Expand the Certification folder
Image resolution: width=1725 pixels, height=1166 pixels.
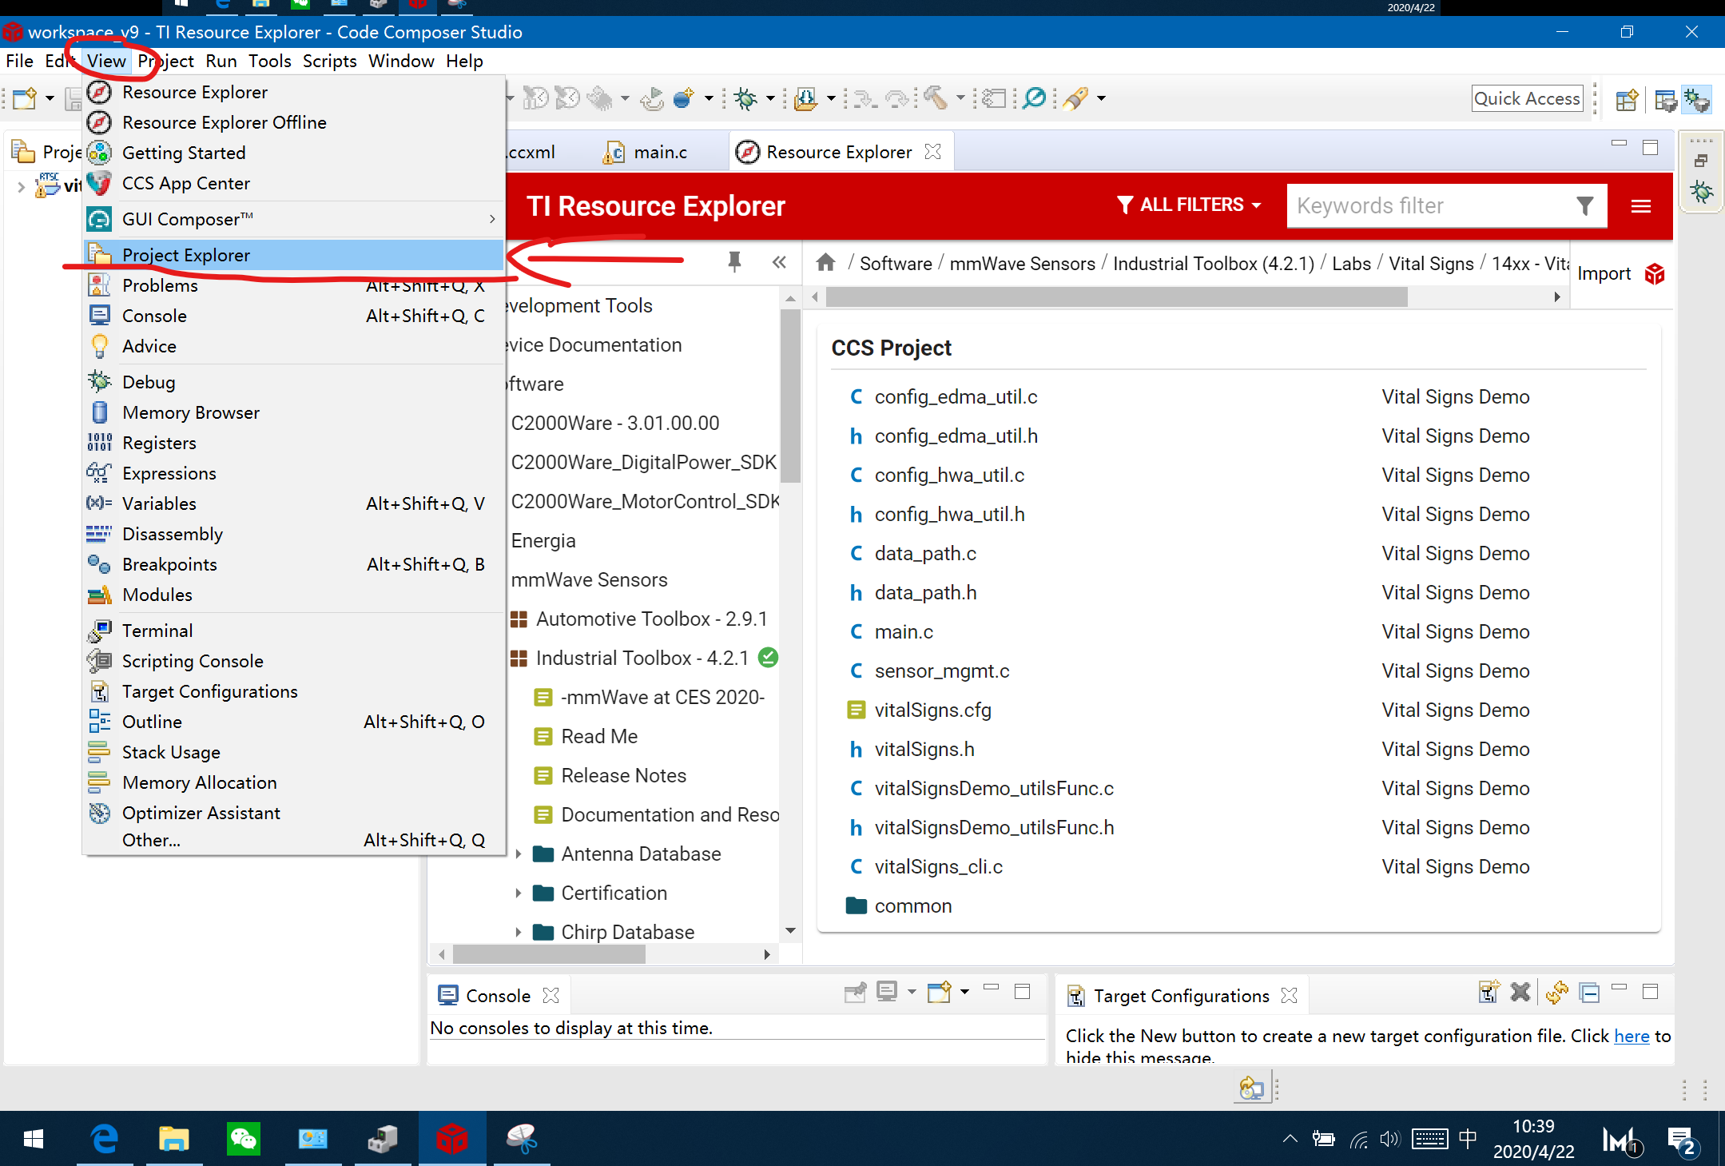coord(518,893)
